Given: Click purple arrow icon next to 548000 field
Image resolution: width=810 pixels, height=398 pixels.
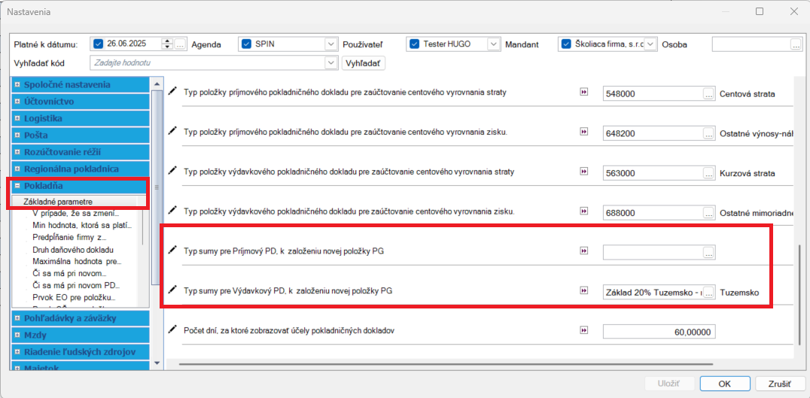Looking at the screenshot, I should click(584, 91).
